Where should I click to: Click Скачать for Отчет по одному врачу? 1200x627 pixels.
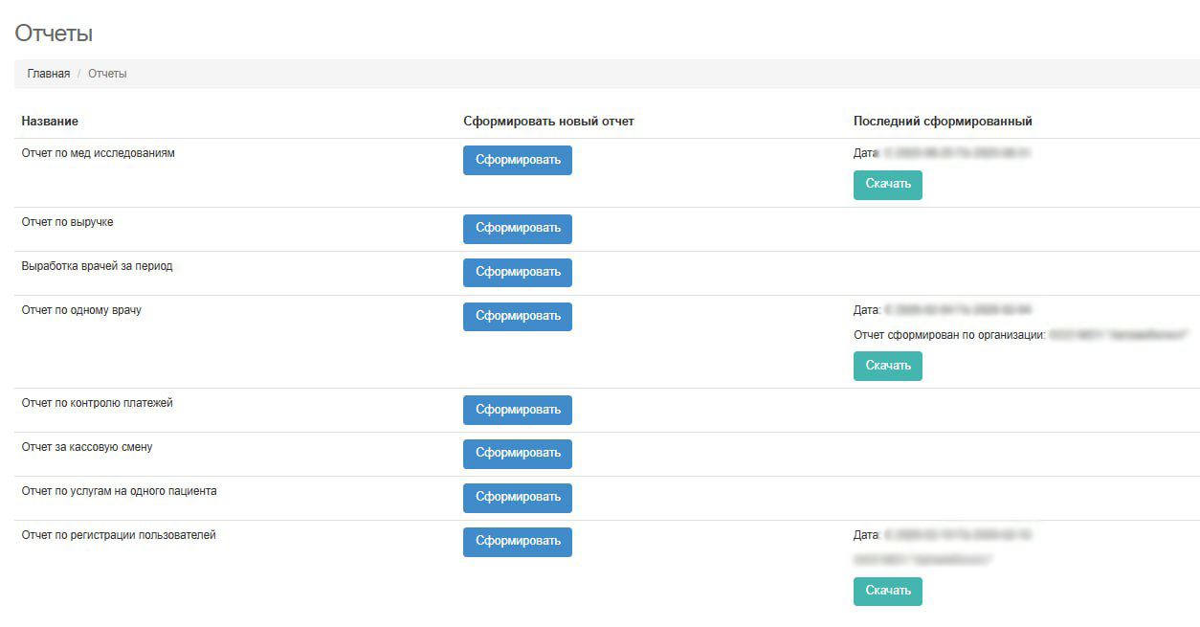tap(887, 366)
